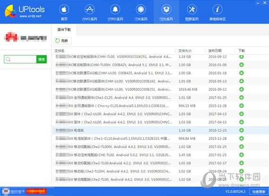
Task: Open the PO系列 bell icon
Action: coord(115,9)
